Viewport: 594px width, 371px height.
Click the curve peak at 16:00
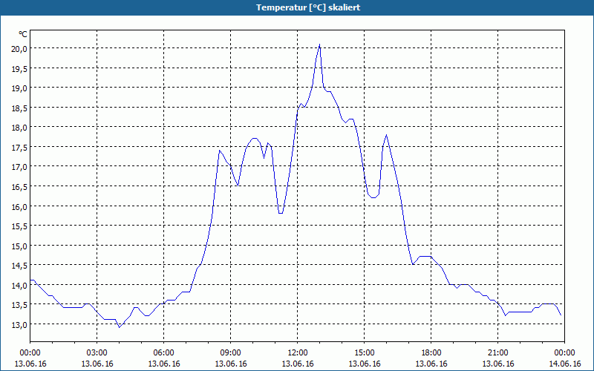coord(386,135)
